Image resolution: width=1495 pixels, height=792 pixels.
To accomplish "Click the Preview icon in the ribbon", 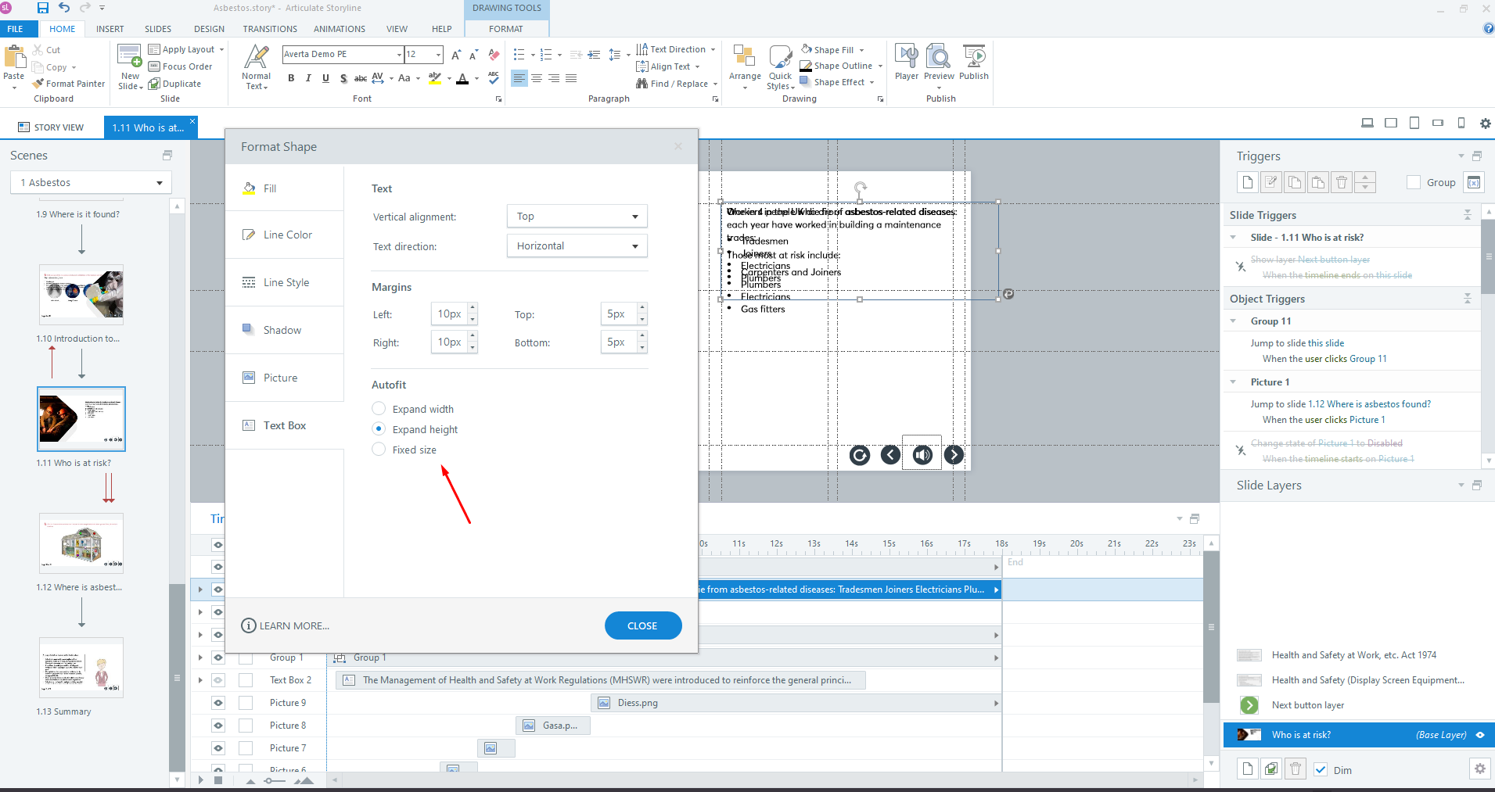I will 939,63.
